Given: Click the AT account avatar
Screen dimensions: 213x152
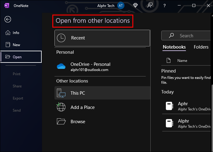Looking at the screenshot, I should coord(121,5).
